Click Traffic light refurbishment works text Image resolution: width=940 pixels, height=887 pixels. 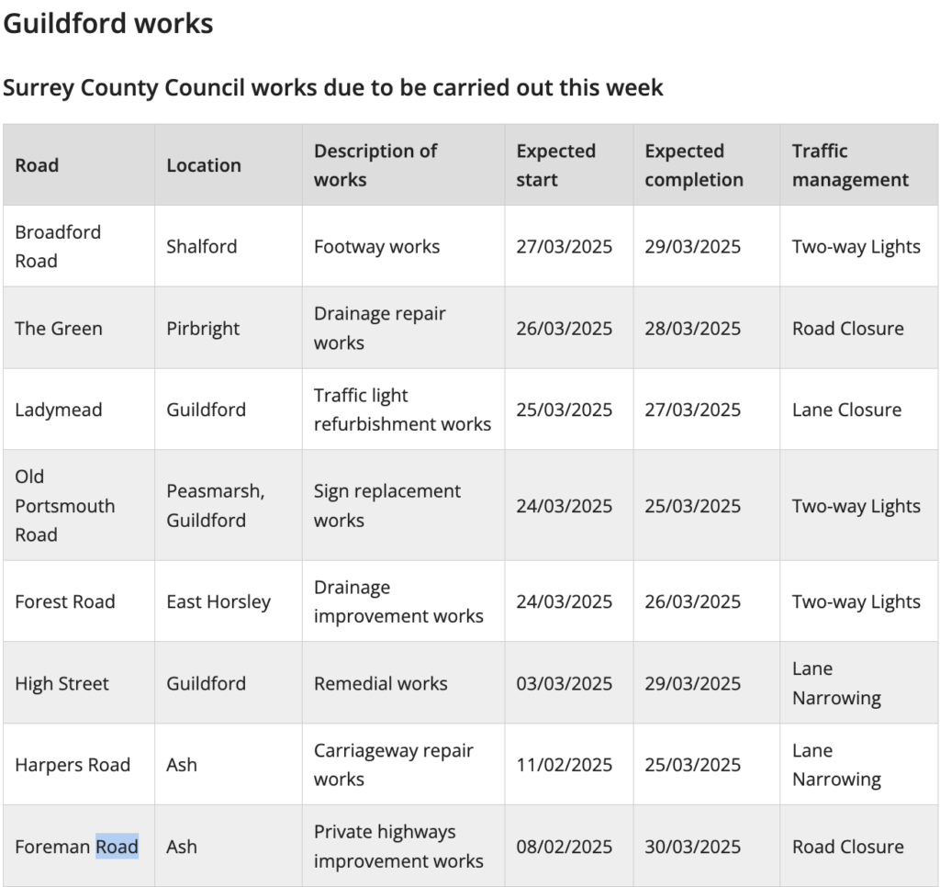402,410
